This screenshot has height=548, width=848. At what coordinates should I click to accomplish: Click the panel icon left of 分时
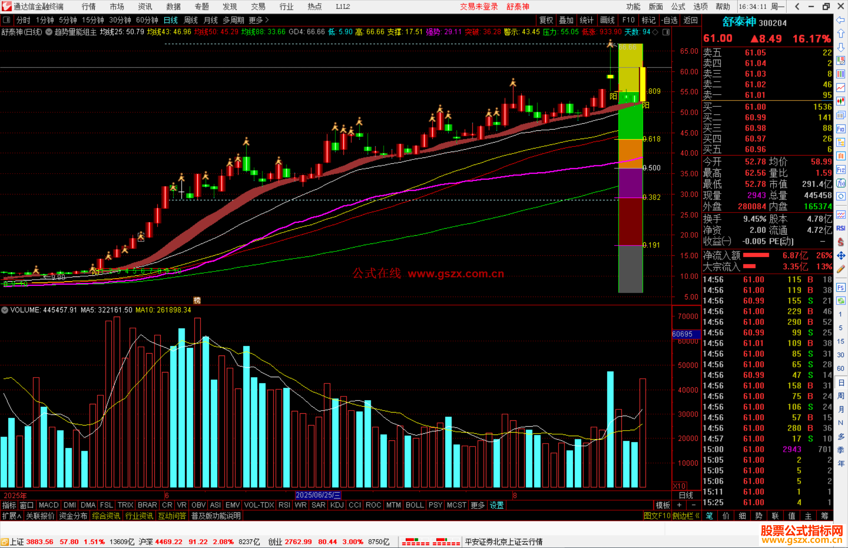pyautogui.click(x=7, y=20)
